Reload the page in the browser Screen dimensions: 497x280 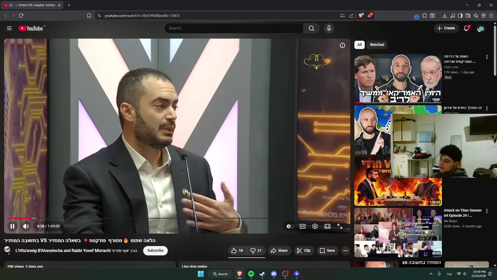(21, 16)
